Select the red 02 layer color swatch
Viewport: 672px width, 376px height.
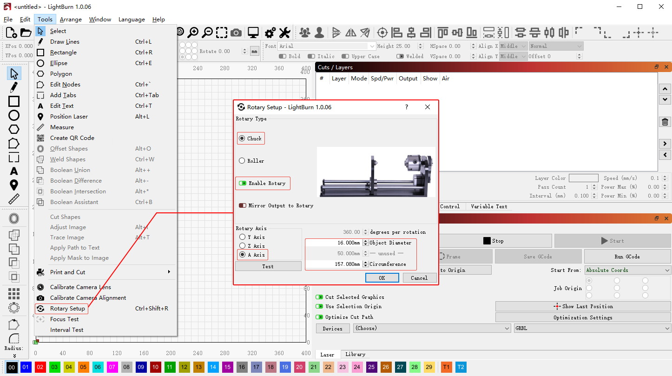pyautogui.click(x=40, y=368)
